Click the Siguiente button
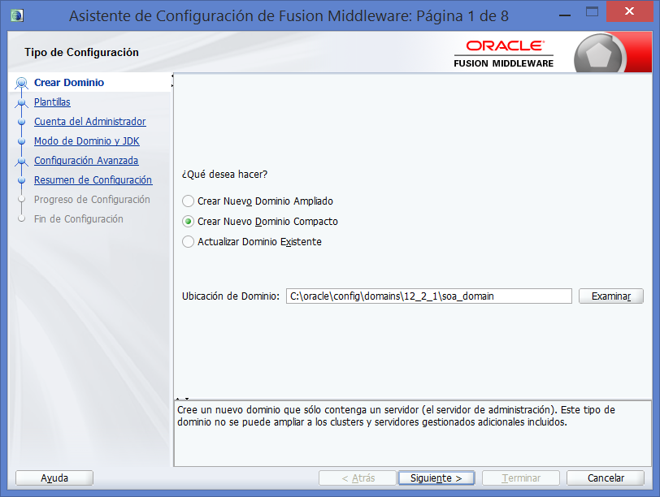 436,478
